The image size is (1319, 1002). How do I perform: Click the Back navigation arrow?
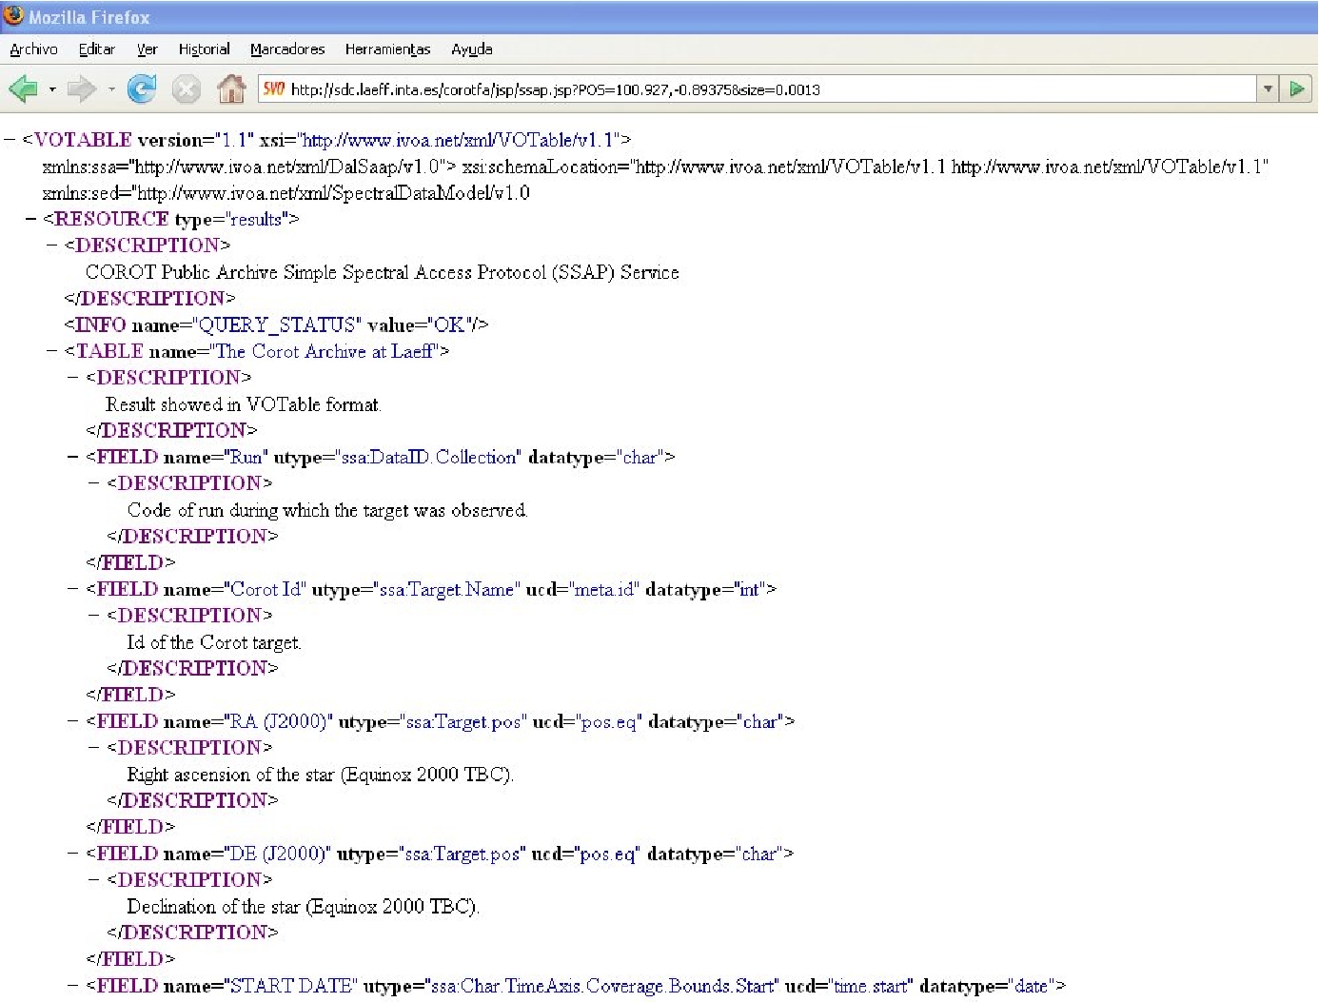[x=22, y=89]
